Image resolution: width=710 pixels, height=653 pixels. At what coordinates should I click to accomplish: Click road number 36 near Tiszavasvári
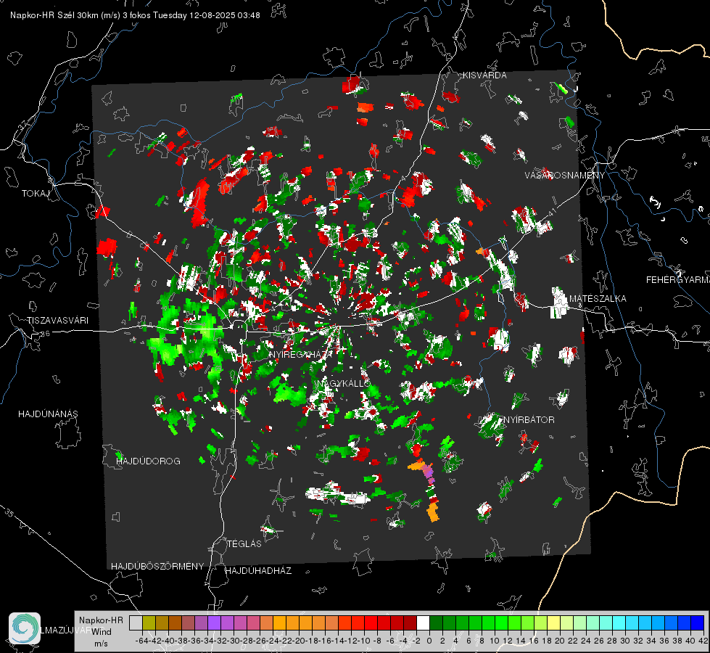pyautogui.click(x=45, y=334)
